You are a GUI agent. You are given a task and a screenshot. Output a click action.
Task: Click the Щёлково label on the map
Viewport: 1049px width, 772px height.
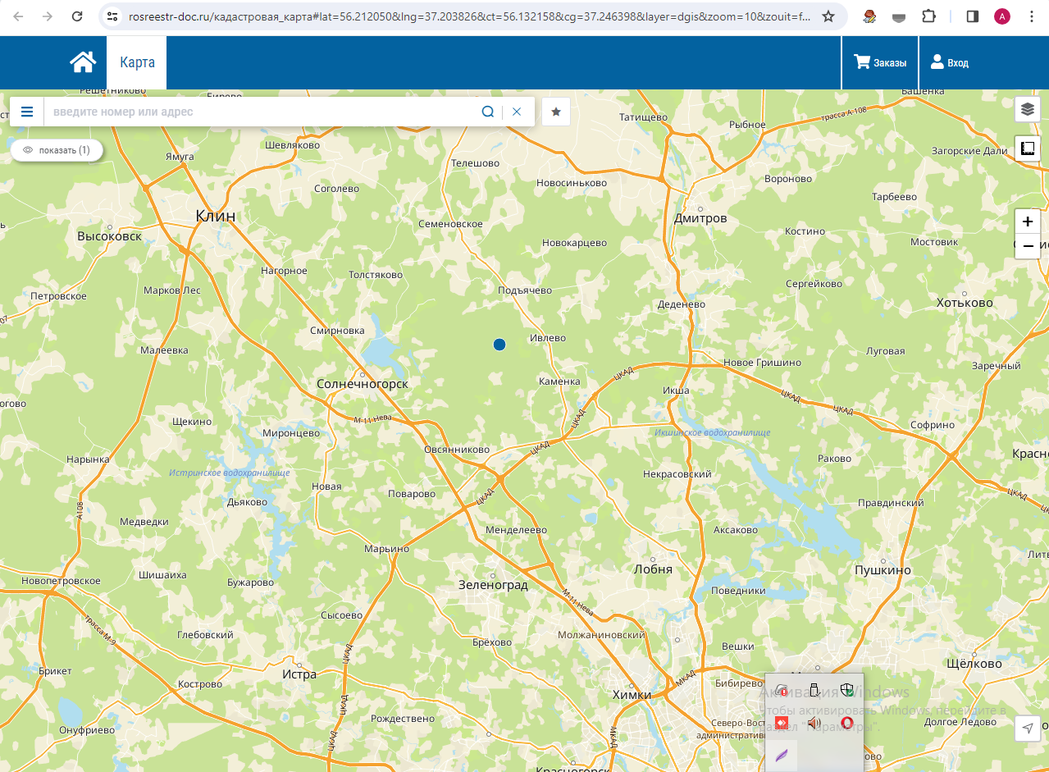pos(974,663)
